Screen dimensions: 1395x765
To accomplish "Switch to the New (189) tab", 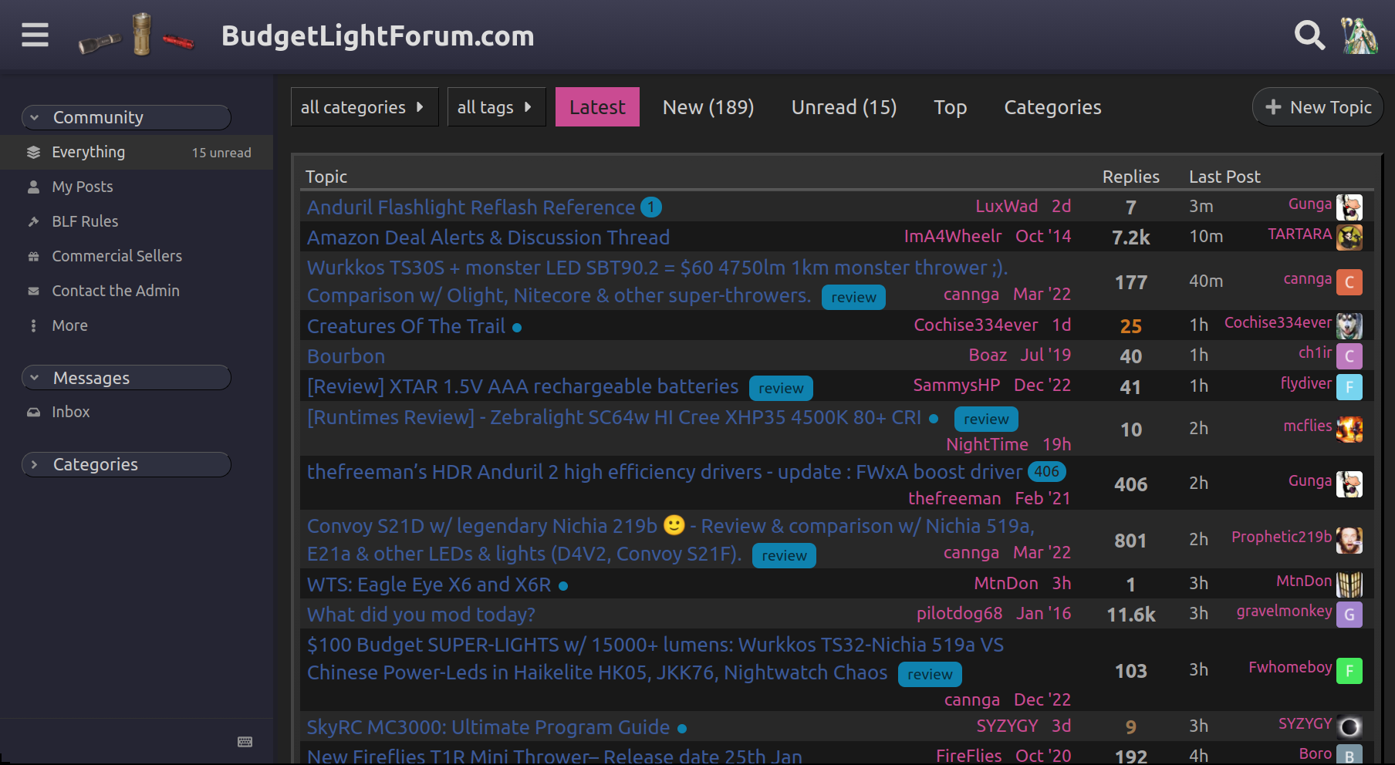I will (708, 107).
